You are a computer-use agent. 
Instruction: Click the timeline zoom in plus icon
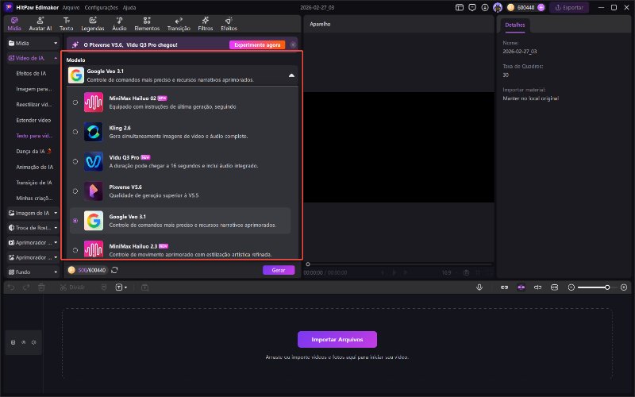(x=624, y=287)
